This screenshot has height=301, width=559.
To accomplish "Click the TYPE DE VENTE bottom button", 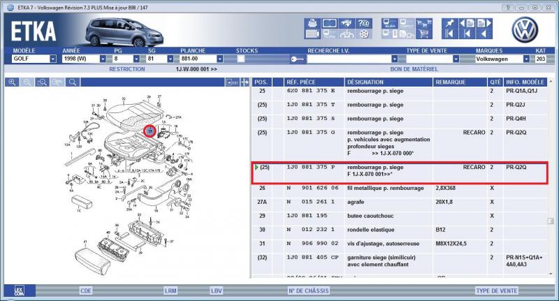I will [x=497, y=291].
